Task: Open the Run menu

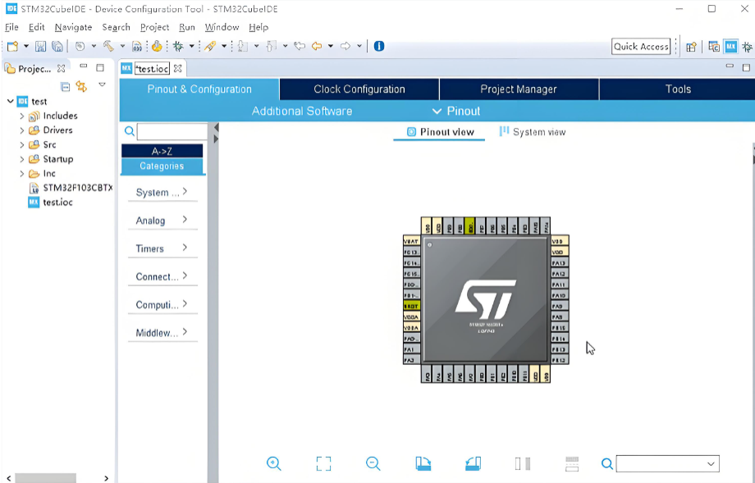Action: 187,27
